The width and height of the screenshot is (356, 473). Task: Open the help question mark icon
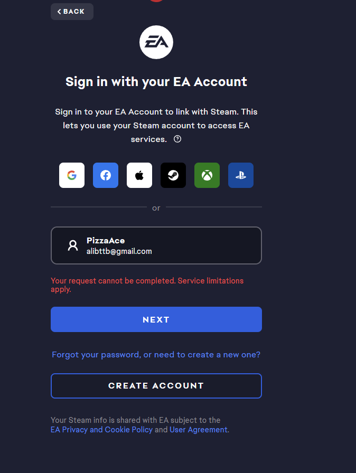tap(177, 139)
